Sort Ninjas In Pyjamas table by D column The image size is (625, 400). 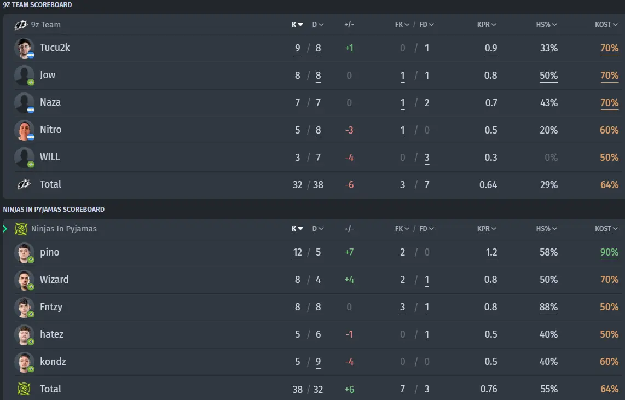tap(317, 229)
